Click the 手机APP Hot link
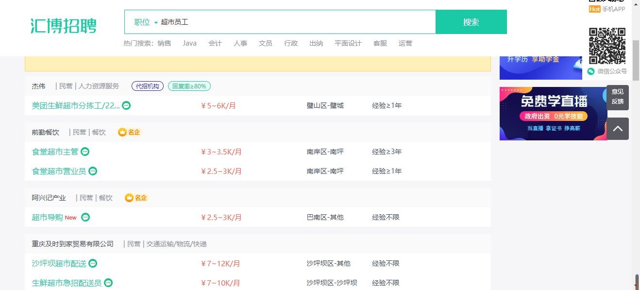Image resolution: width=640 pixels, height=290 pixels. click(606, 9)
